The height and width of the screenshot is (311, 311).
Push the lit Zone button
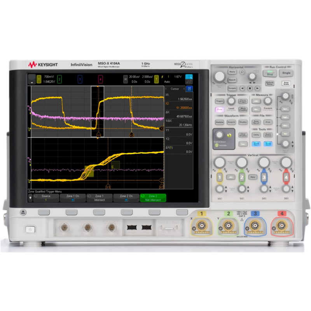coord(220,110)
